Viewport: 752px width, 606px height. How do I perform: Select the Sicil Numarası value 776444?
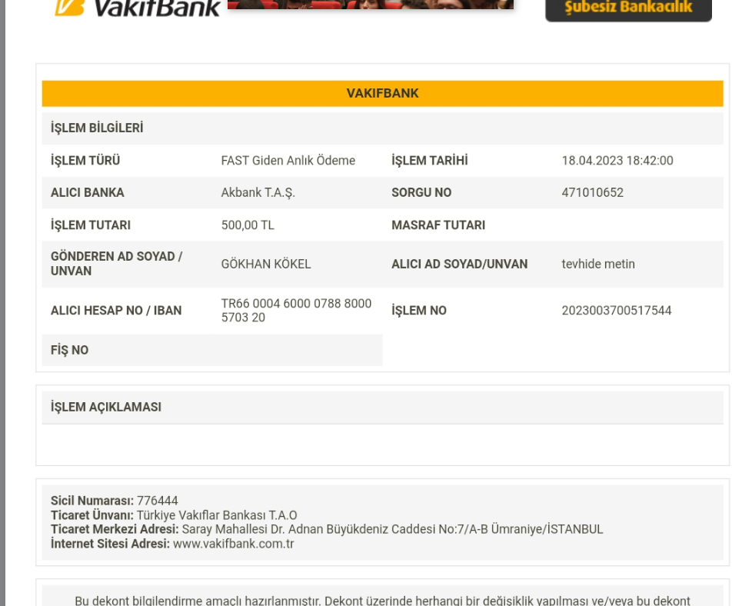click(x=158, y=501)
